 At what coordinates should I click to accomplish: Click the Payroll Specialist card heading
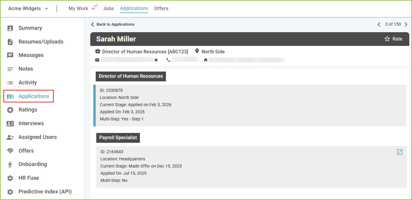[x=118, y=138]
